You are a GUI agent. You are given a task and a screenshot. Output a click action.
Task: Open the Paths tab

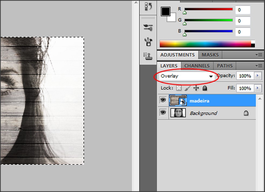(x=225, y=66)
